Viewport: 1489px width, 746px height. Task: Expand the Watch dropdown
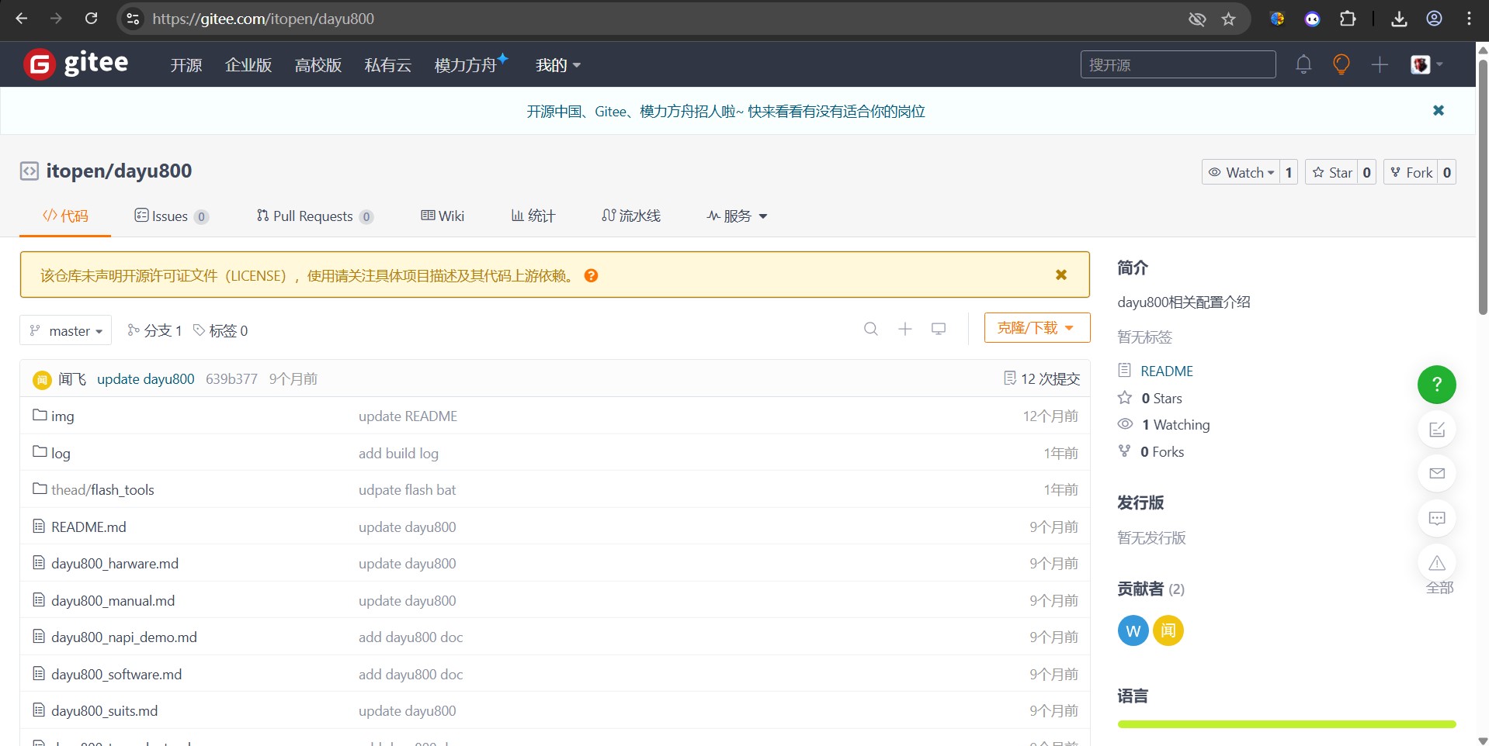tap(1241, 173)
